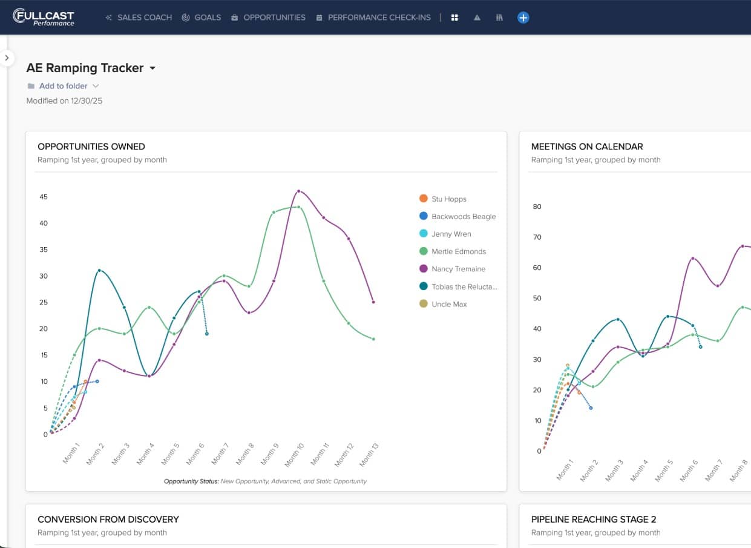Toggle Tobias the Relucta... legend entry
Screen dimensions: 751x548
point(458,286)
